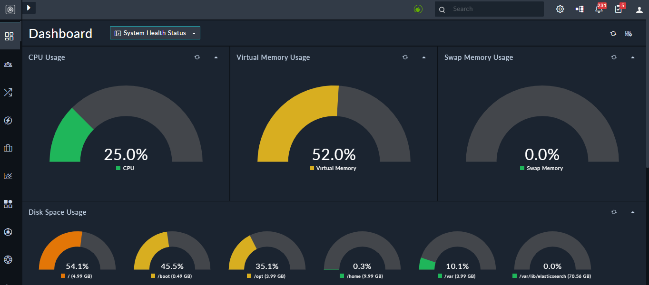
Task: Click the lightning bolt sidebar icon
Action: [x=8, y=120]
